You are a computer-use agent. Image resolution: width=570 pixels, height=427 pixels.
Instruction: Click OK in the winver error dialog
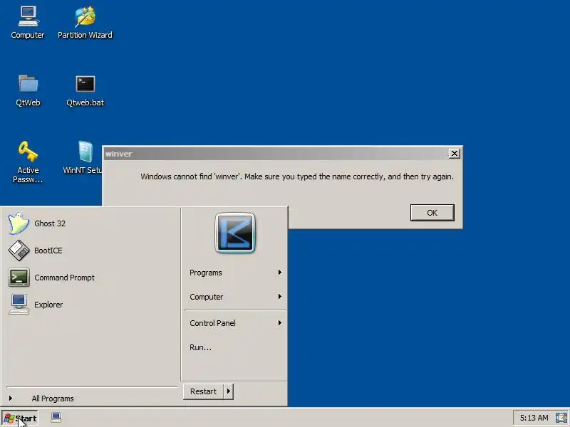pos(432,213)
